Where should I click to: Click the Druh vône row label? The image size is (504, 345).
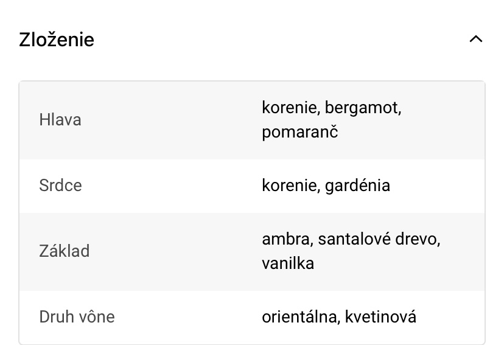click(x=77, y=317)
